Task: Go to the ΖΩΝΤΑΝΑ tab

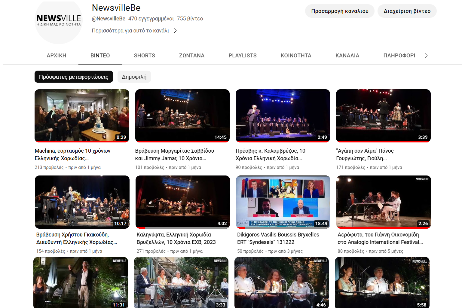Action: (x=192, y=56)
